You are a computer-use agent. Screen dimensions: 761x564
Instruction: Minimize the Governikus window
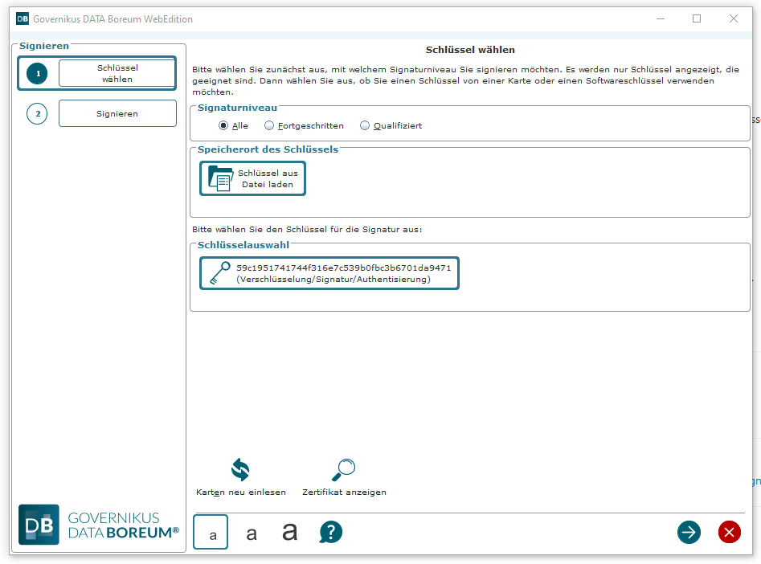(660, 18)
